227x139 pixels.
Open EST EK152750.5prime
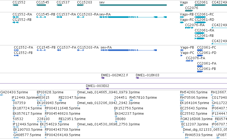point(129,108)
